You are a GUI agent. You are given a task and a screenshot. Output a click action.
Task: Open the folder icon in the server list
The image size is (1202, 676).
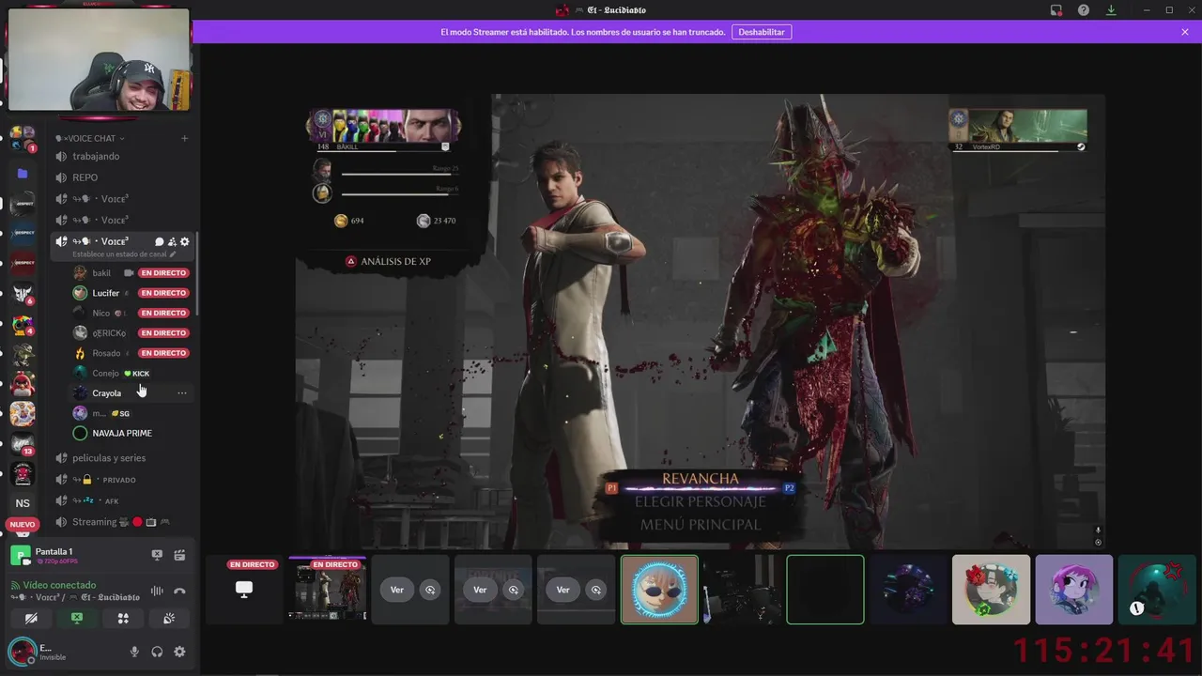[23, 174]
